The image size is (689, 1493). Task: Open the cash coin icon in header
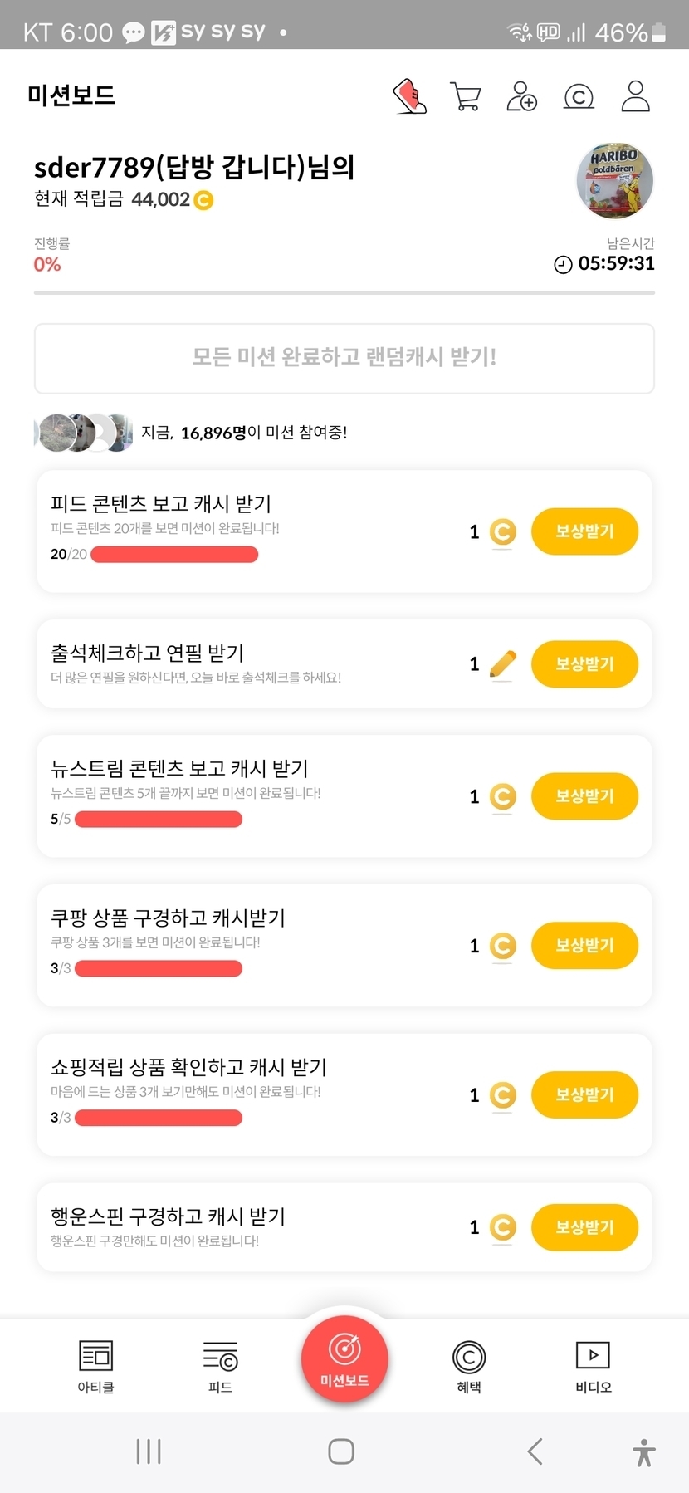click(579, 97)
